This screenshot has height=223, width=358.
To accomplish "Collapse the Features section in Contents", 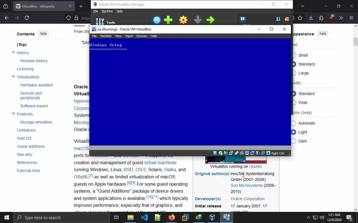I will coord(13,114).
